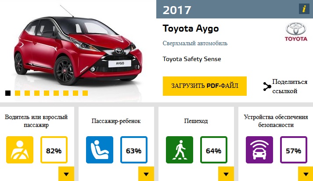Click the blue child seat icon
Screen dimensions: 313x181
tap(100, 150)
